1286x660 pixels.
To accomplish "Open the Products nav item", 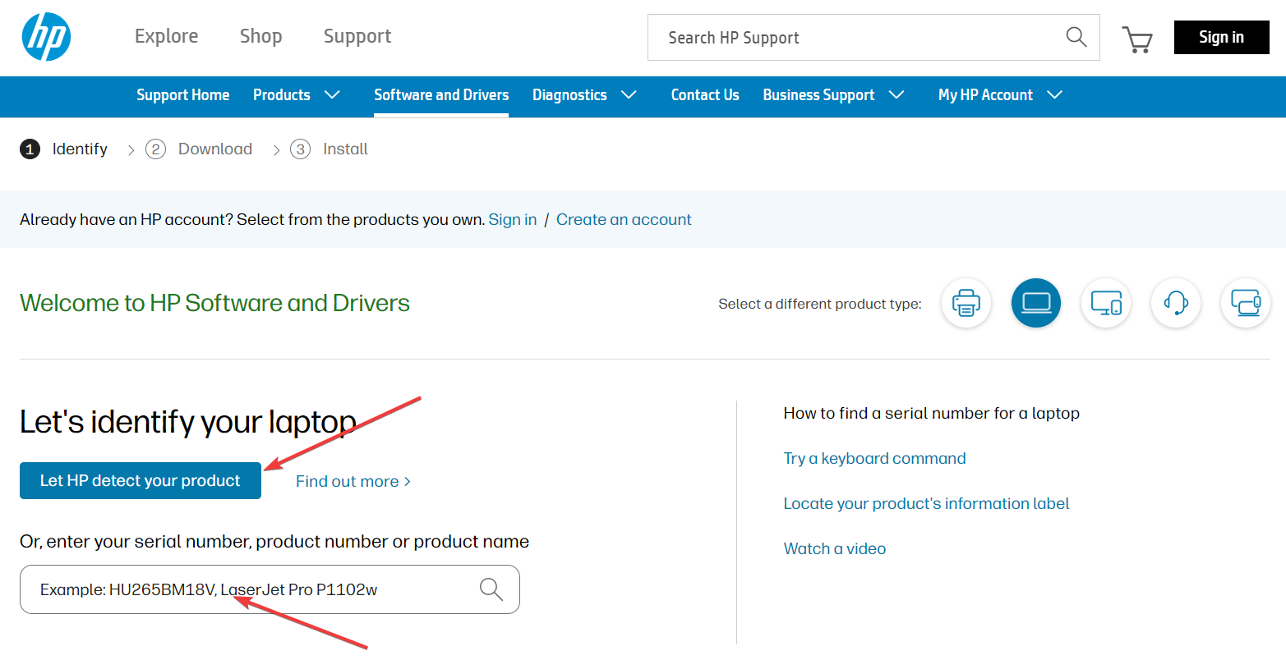I will click(282, 95).
